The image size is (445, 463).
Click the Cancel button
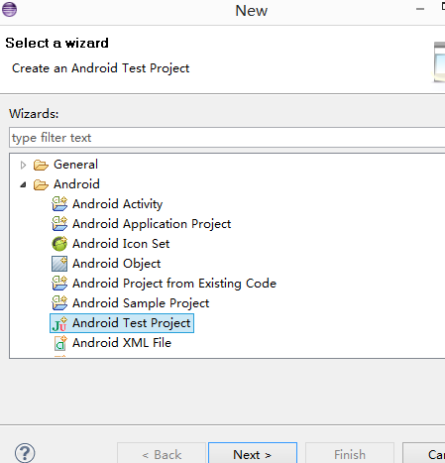(424, 454)
